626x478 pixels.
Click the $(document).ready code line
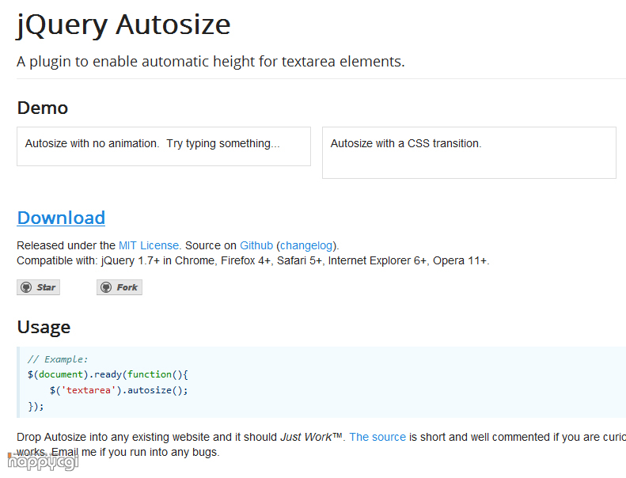click(108, 374)
